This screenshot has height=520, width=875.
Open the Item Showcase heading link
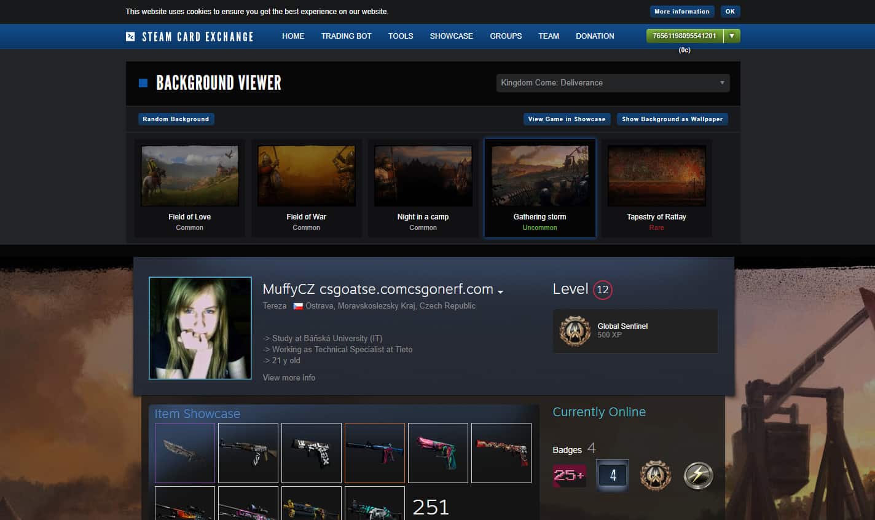coord(197,414)
